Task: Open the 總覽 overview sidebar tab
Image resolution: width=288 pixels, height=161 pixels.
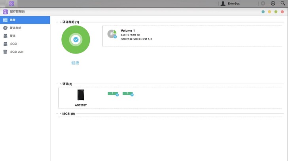Action: click(25, 20)
